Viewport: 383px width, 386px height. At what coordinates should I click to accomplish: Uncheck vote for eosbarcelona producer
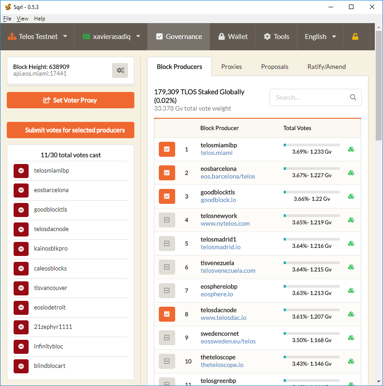[x=167, y=173]
